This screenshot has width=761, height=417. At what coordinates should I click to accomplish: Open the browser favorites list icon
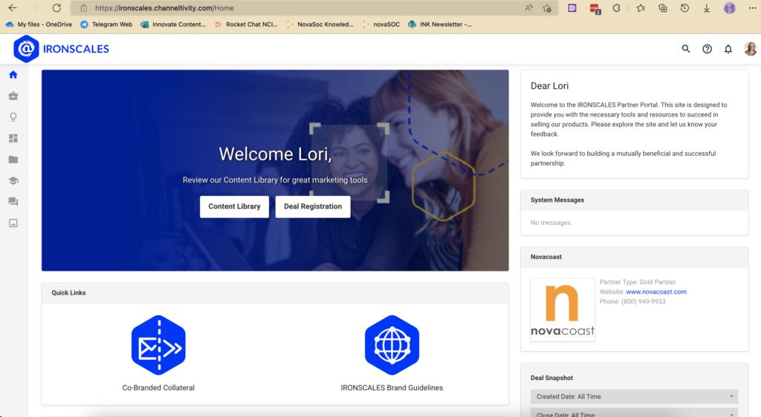(x=641, y=7)
